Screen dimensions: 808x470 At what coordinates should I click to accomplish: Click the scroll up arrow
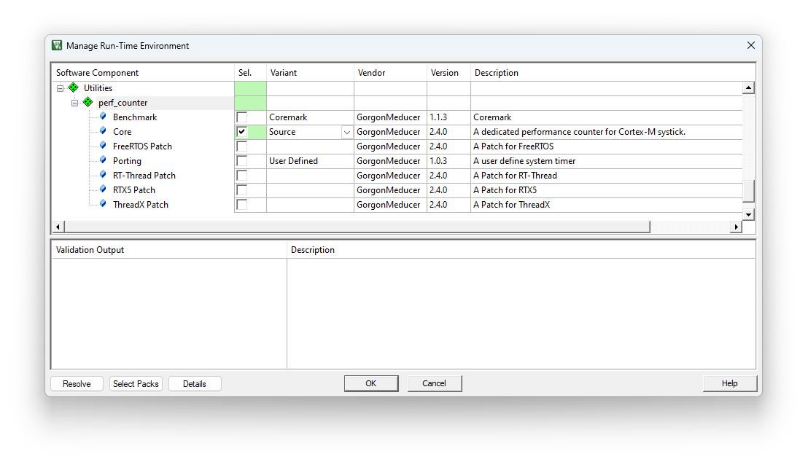748,87
